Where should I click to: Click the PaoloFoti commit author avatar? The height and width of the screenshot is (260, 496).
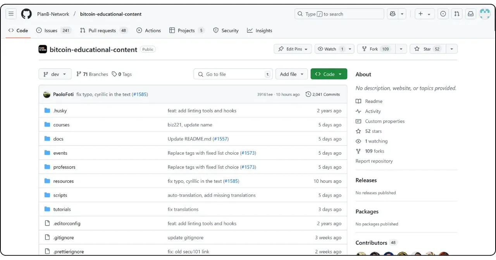pos(47,94)
